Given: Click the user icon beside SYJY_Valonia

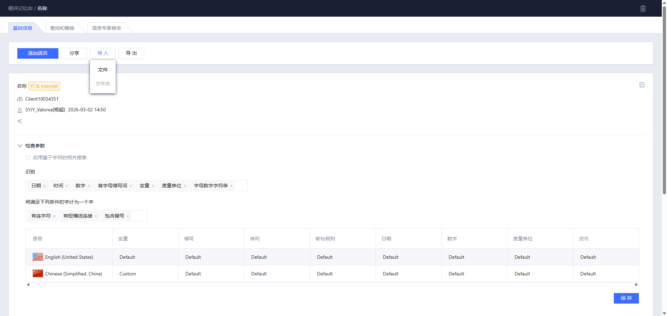Looking at the screenshot, I should 20,110.
